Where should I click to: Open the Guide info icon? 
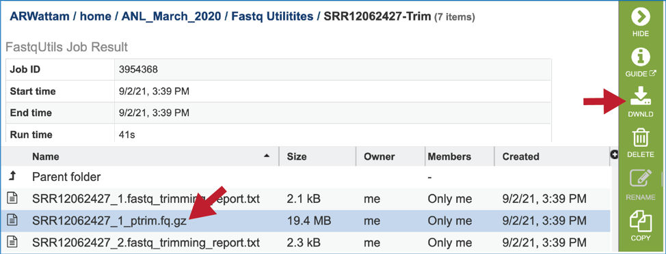(641, 62)
